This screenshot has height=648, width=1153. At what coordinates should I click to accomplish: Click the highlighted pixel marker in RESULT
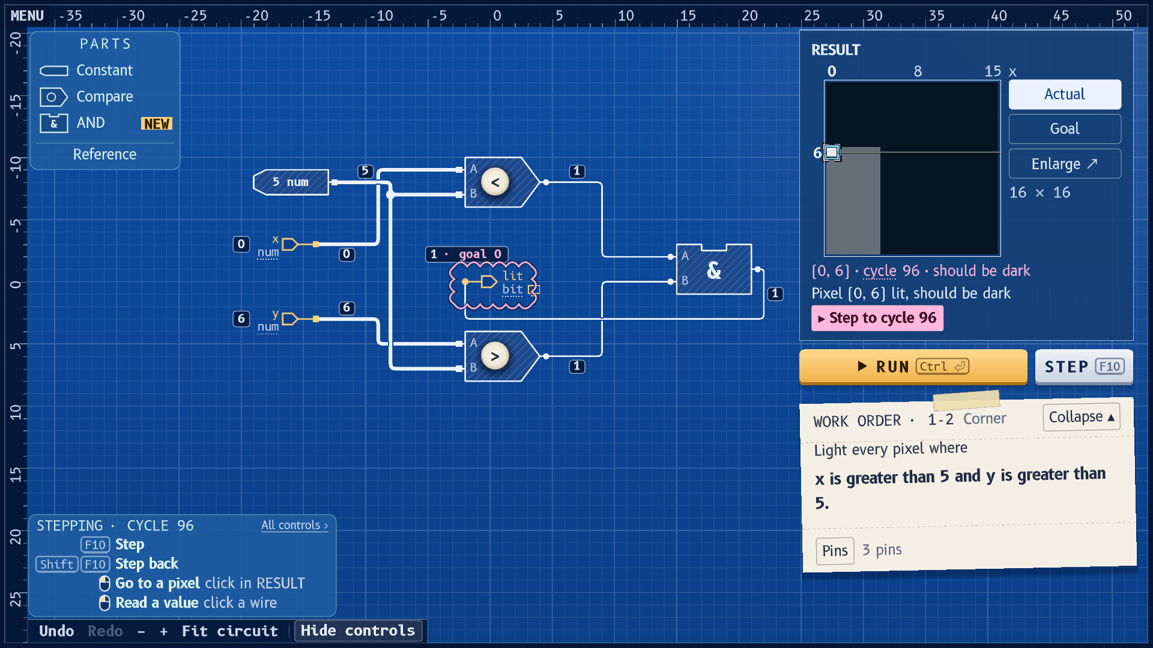(x=832, y=152)
